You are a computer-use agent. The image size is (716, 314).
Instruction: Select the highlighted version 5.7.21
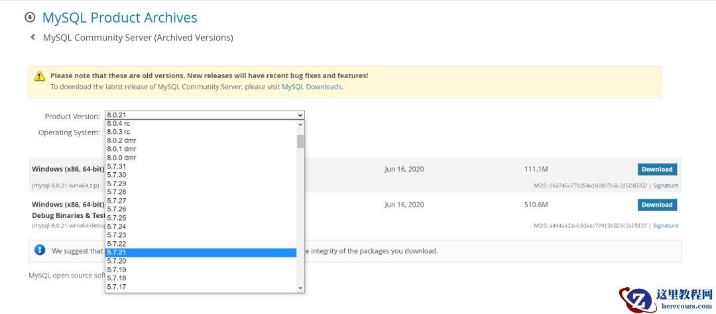click(x=201, y=253)
